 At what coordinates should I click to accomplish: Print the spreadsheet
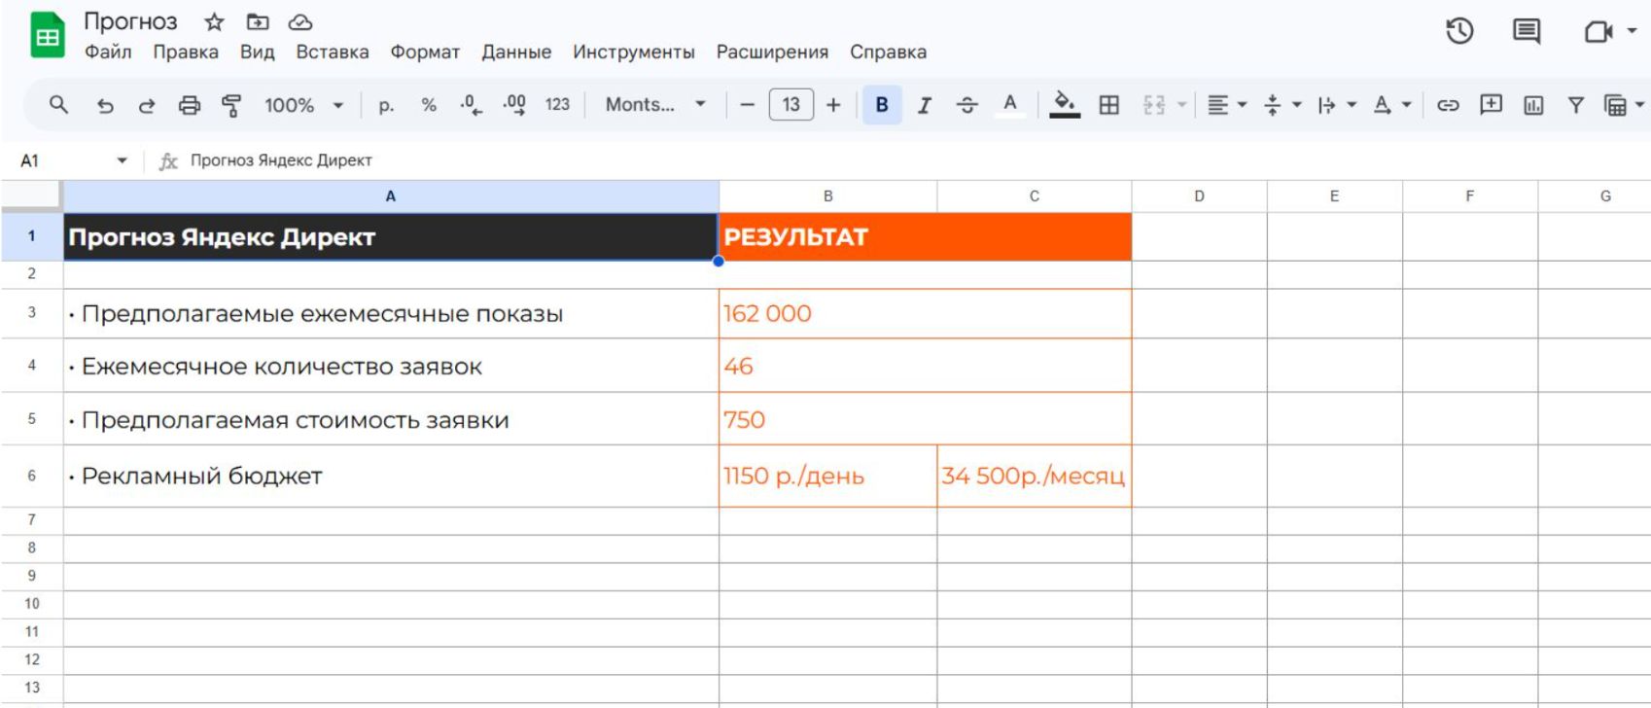pos(190,105)
